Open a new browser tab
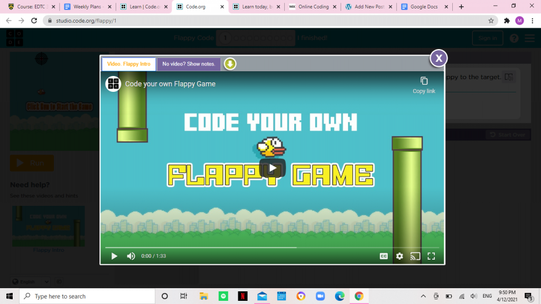The width and height of the screenshot is (541, 304). pyautogui.click(x=461, y=7)
